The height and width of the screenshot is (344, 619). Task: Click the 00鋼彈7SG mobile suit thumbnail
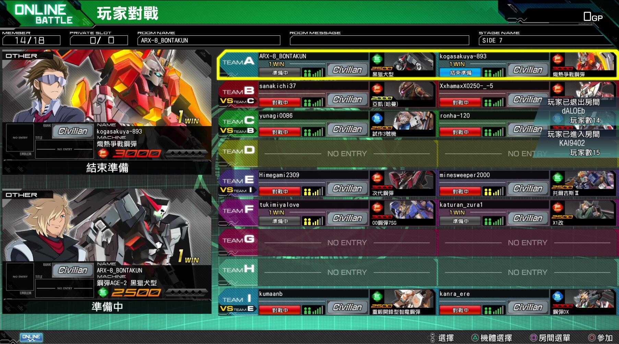(409, 210)
